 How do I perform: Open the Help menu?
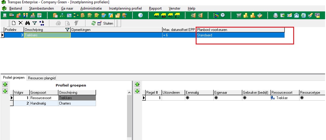coord(191,8)
